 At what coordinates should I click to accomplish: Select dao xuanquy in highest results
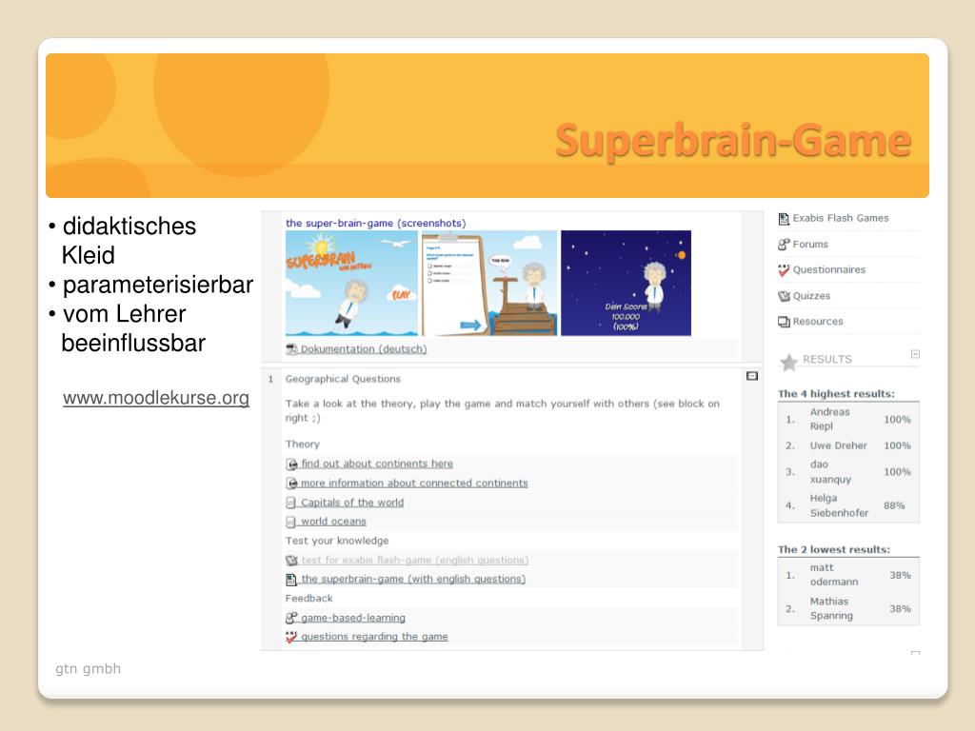pyautogui.click(x=830, y=472)
